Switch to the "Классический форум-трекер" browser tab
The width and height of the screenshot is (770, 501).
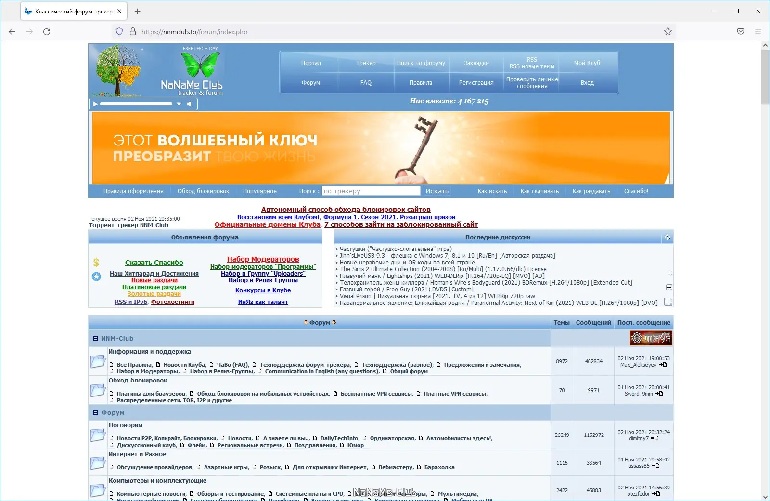coord(72,11)
